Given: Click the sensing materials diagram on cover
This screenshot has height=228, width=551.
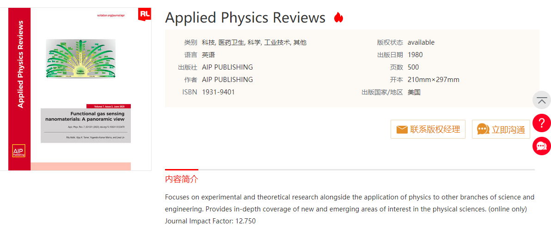Looking at the screenshot, I should pyautogui.click(x=81, y=58).
